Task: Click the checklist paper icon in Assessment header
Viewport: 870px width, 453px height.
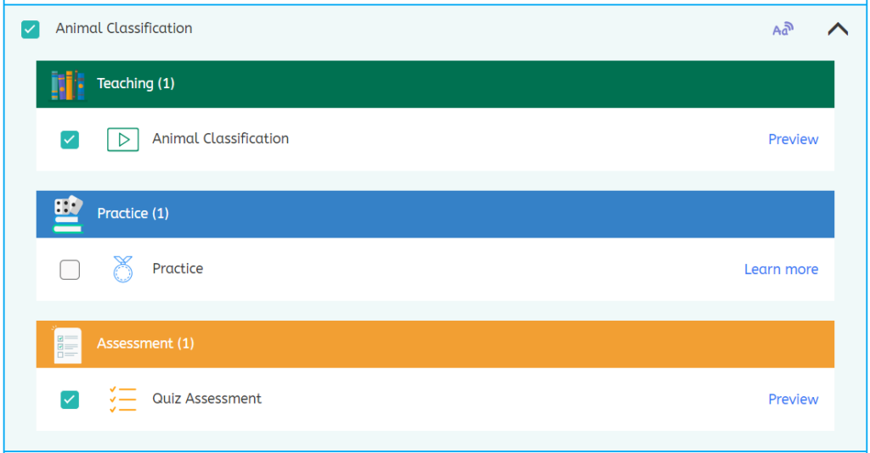Action: pos(68,344)
